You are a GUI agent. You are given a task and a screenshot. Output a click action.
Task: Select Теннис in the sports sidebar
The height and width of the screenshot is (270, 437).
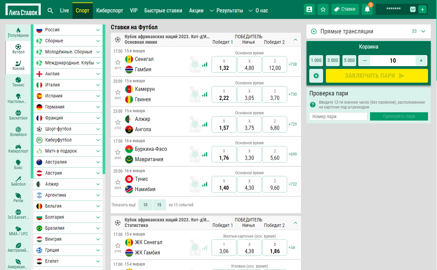(x=18, y=82)
